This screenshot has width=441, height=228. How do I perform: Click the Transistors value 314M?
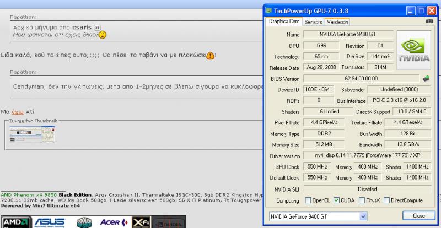pyautogui.click(x=380, y=67)
